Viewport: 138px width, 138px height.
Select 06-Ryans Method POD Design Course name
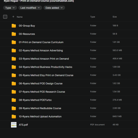coord(41,83)
